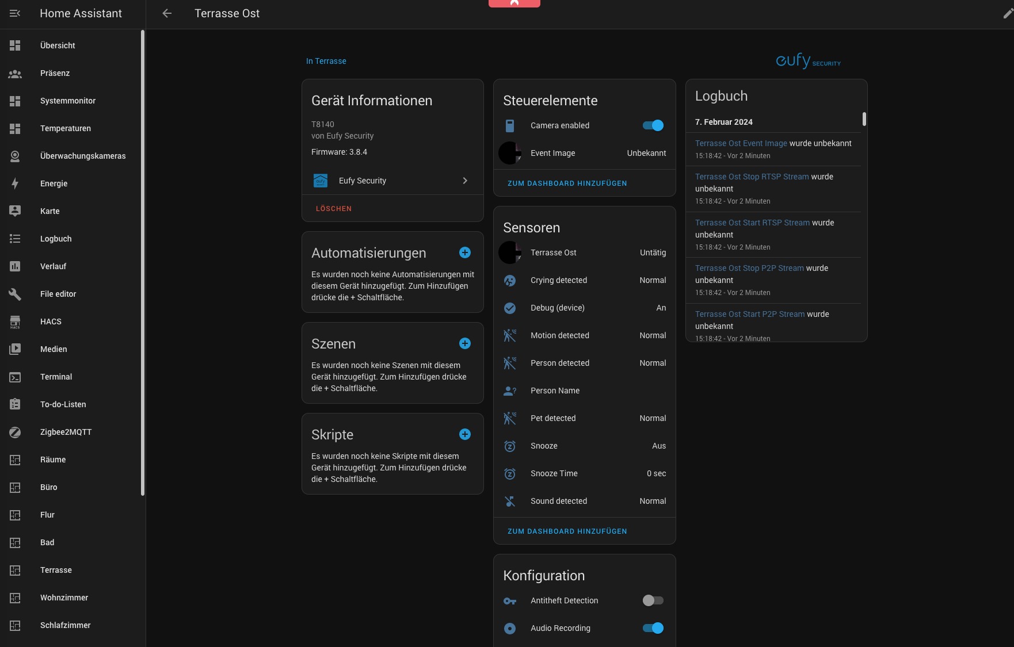Screen dimensions: 1014x647
Task: Open Terrasse Ost Start RTSP Stream link
Action: 752,223
